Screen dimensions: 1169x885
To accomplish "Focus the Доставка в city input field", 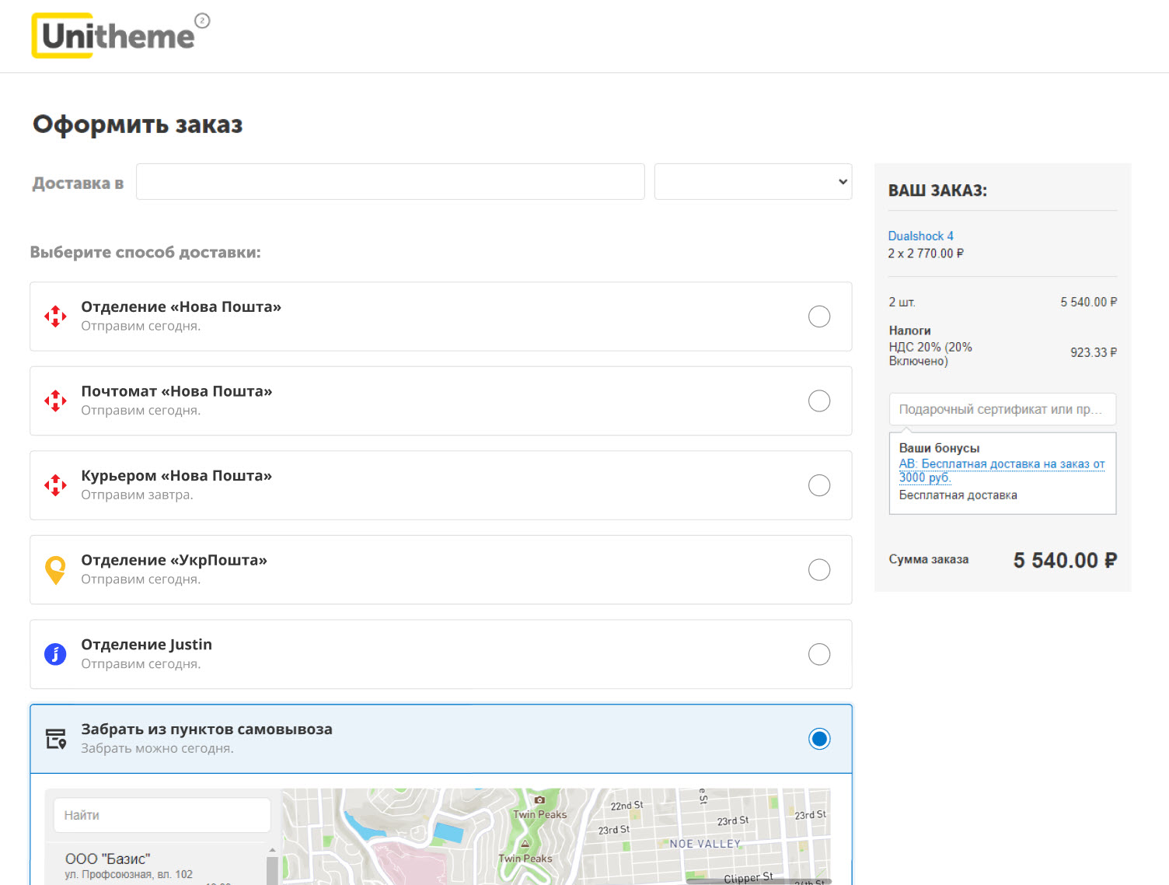I will pyautogui.click(x=390, y=181).
